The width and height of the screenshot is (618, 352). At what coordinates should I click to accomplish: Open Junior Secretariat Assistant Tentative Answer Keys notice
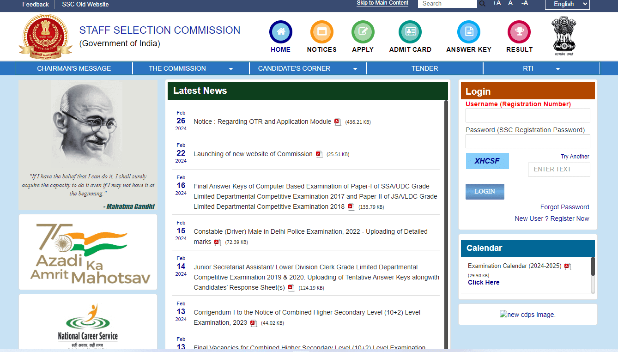pyautogui.click(x=316, y=277)
